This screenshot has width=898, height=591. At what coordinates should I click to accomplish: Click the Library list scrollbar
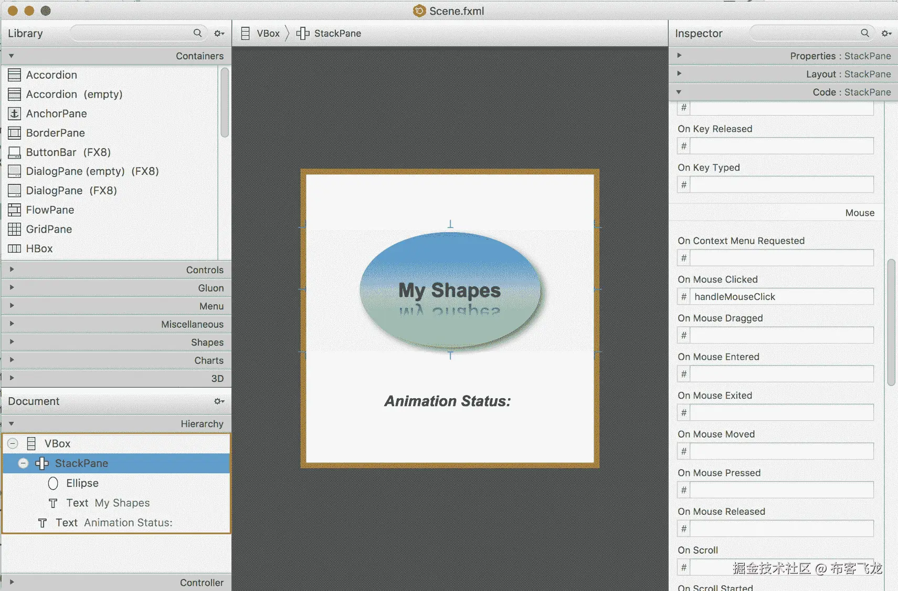(225, 103)
